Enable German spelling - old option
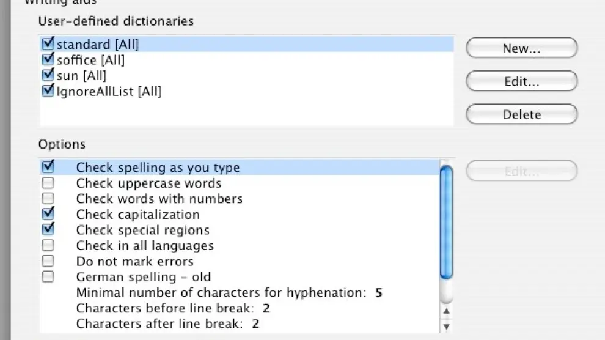This screenshot has height=340, width=605. click(48, 277)
